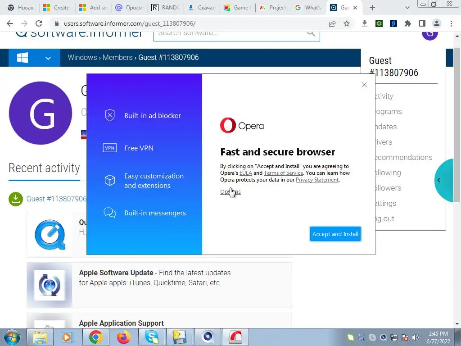Image resolution: width=461 pixels, height=346 pixels.
Task: Click the volume speaker tray icon
Action: [x=416, y=337]
